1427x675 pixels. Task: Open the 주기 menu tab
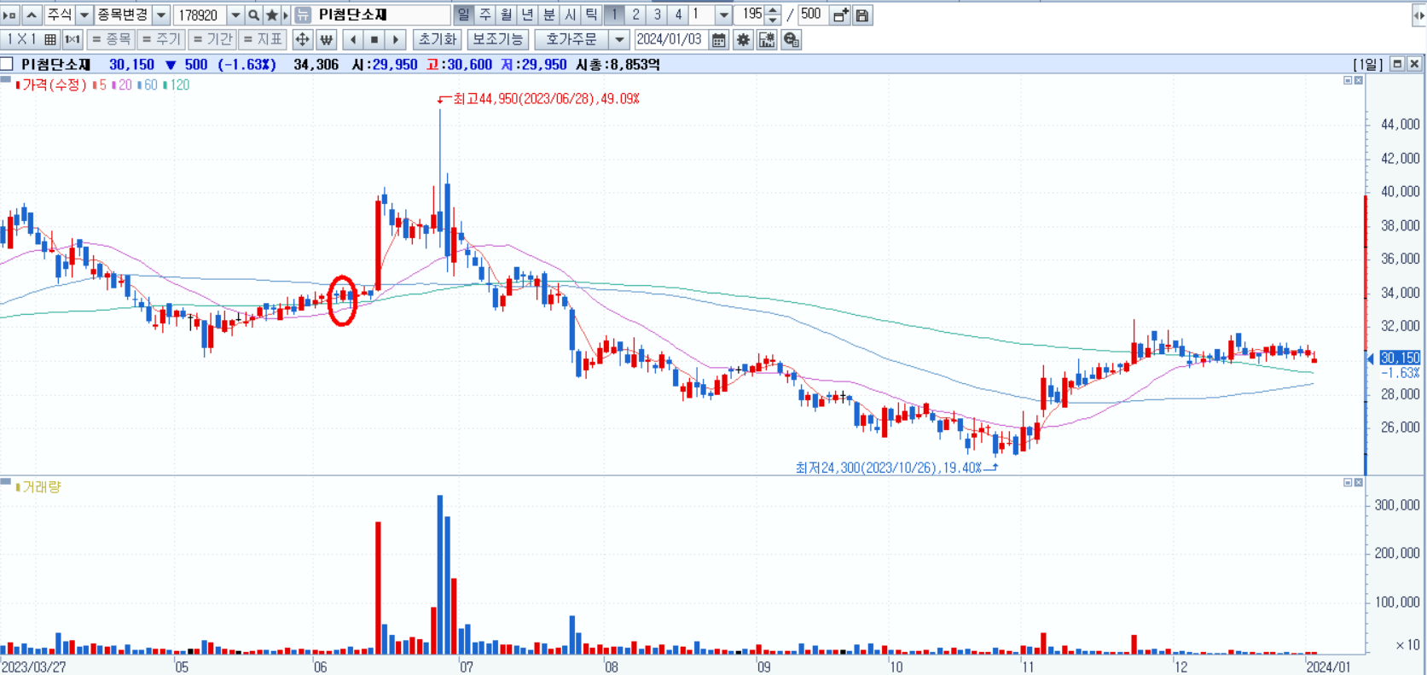pos(161,39)
